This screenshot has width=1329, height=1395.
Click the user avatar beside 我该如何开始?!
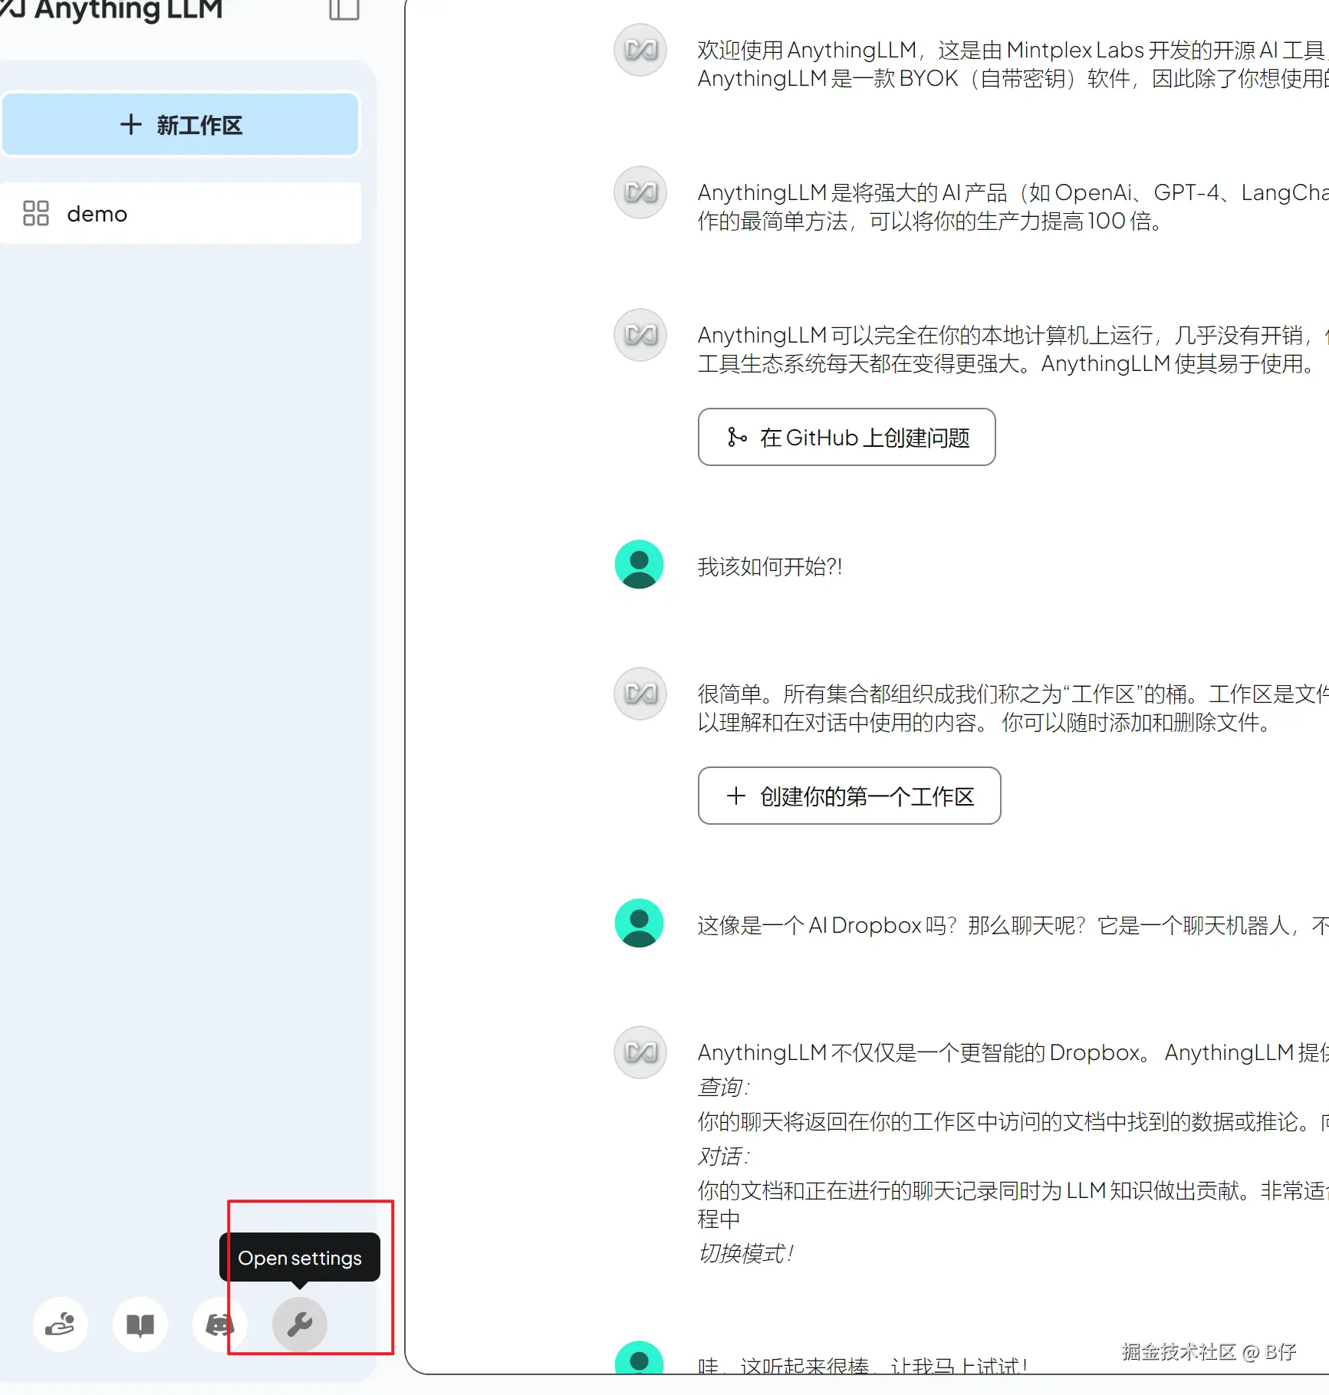pyautogui.click(x=639, y=565)
